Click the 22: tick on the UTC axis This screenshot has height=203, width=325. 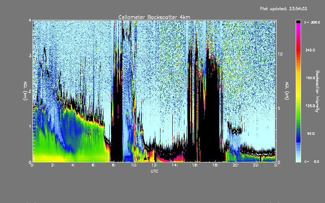pos(256,165)
